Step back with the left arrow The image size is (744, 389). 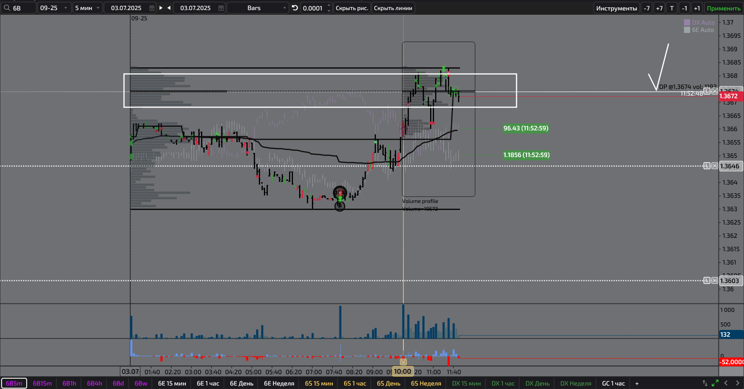click(169, 8)
